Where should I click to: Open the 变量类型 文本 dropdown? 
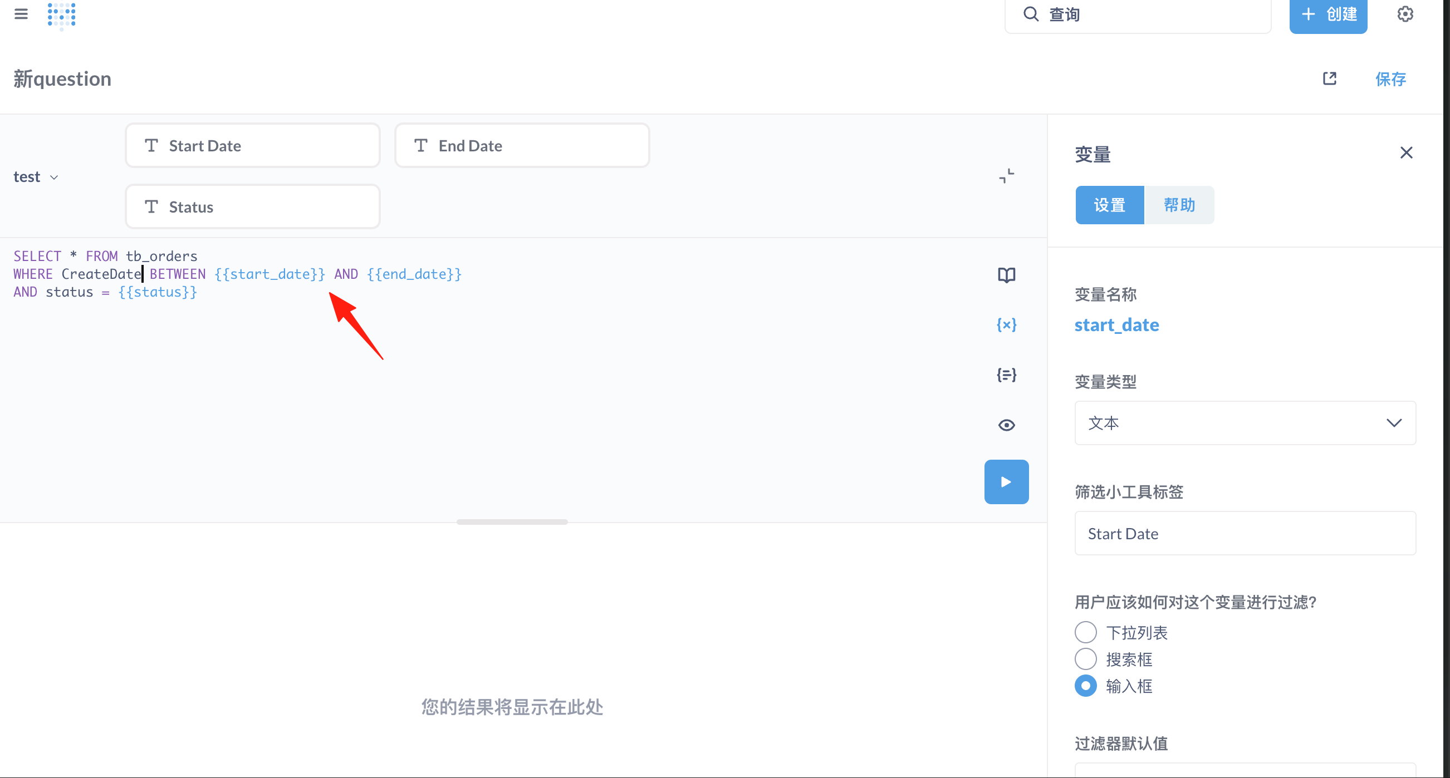(1245, 423)
